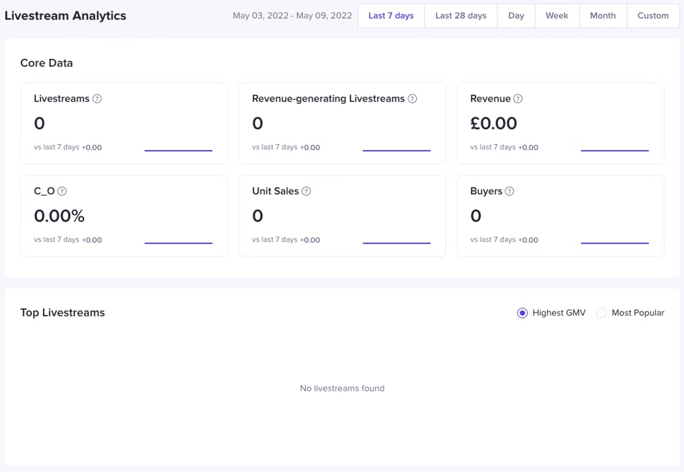This screenshot has width=684, height=472.
Task: Click the Core Data section title
Action: coord(46,63)
